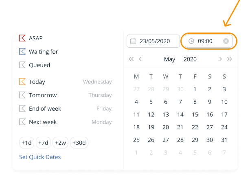Click the Tomorrow flag icon
This screenshot has width=250, height=181.
[22, 95]
